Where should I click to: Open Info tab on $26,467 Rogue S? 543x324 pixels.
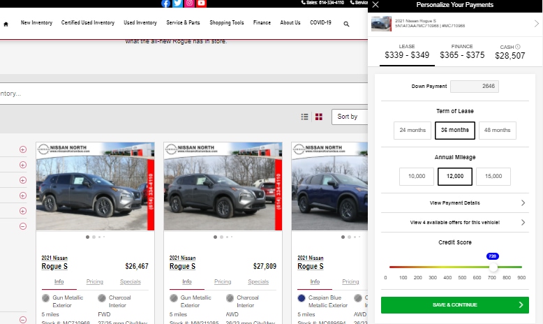[59, 281]
